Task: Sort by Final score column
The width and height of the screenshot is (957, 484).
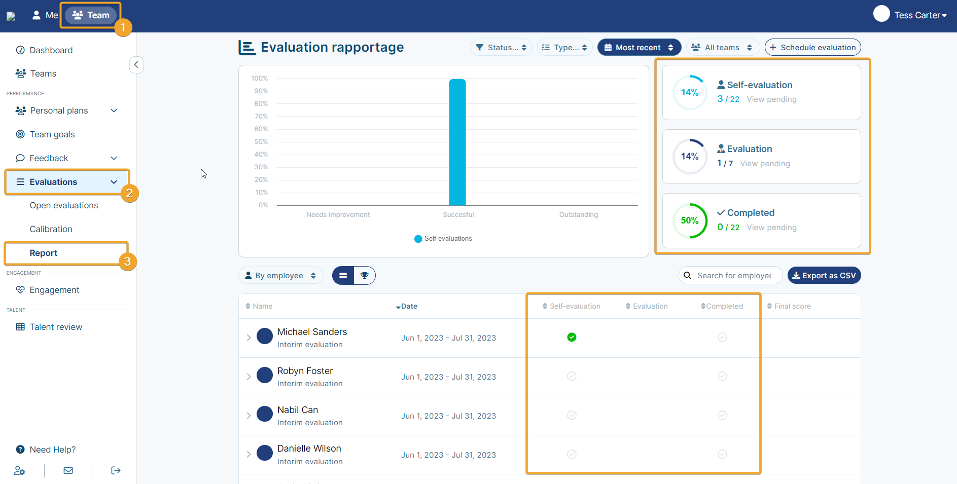Action: coord(789,306)
